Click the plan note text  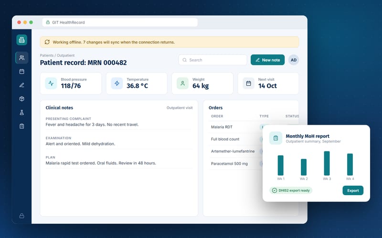101,163
